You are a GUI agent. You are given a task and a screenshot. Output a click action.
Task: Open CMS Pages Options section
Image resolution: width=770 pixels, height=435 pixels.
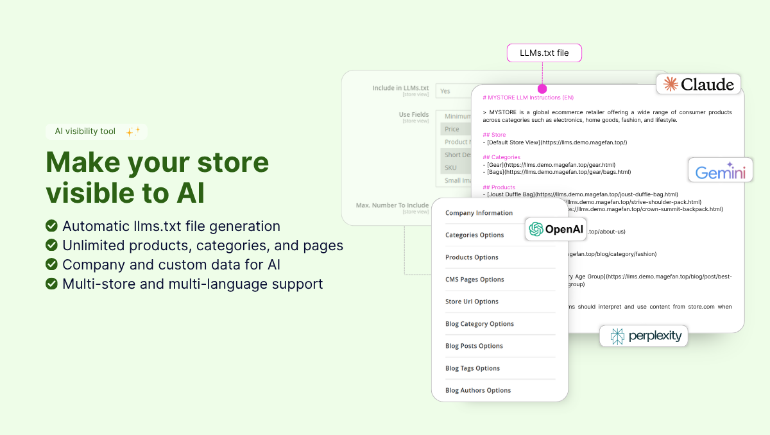[499, 279]
